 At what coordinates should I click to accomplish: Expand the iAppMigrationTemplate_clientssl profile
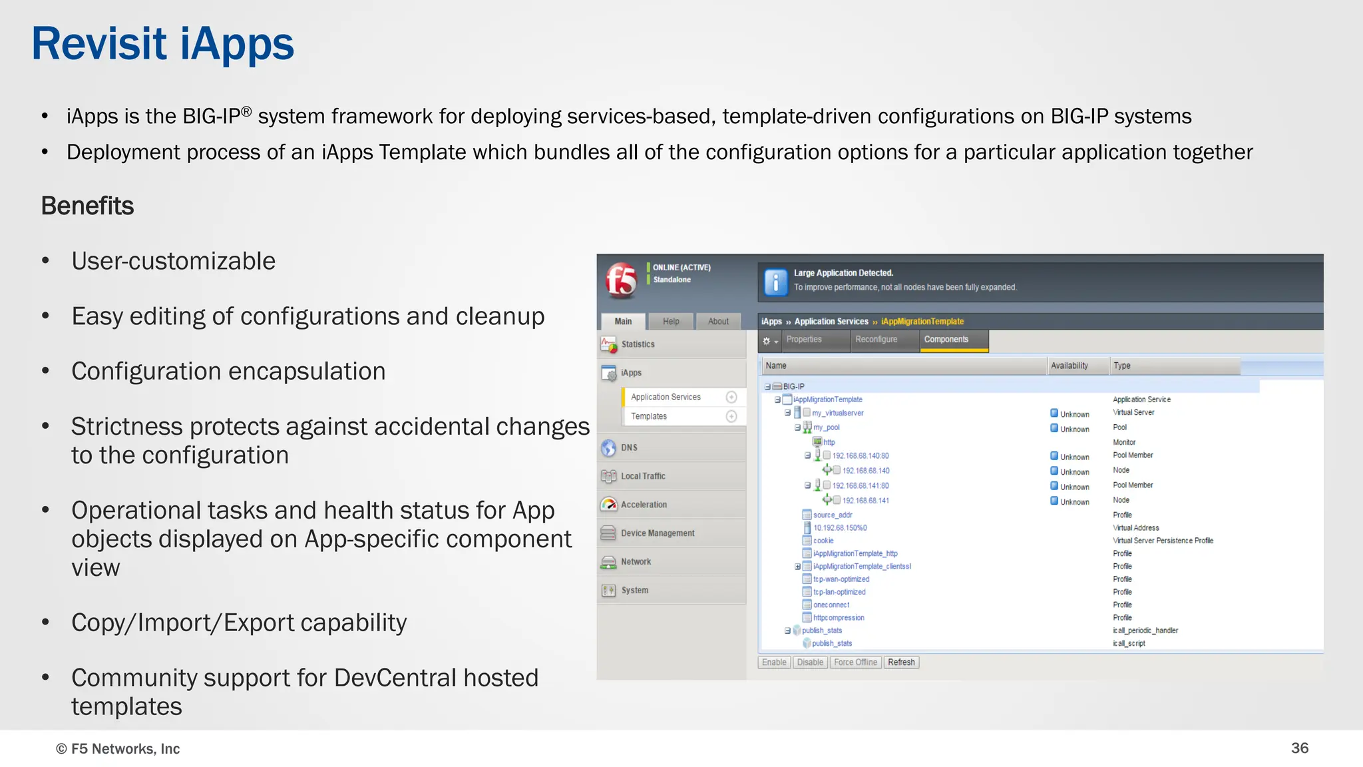[x=797, y=567]
